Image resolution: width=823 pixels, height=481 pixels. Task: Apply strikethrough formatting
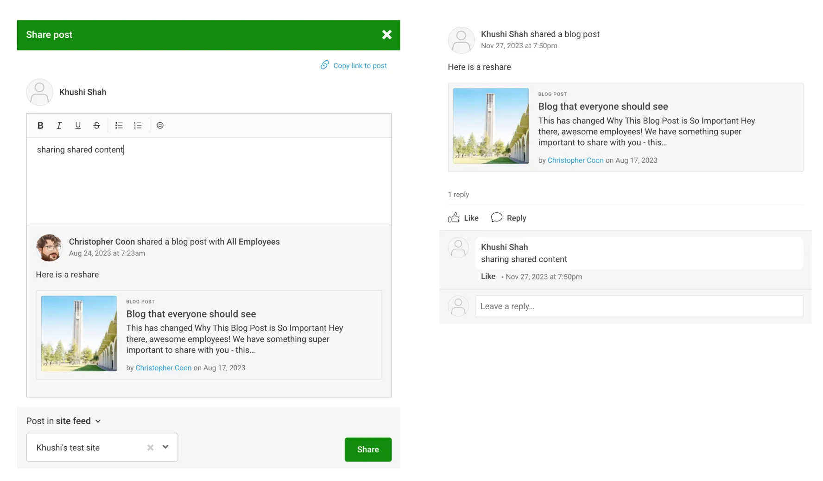click(96, 126)
